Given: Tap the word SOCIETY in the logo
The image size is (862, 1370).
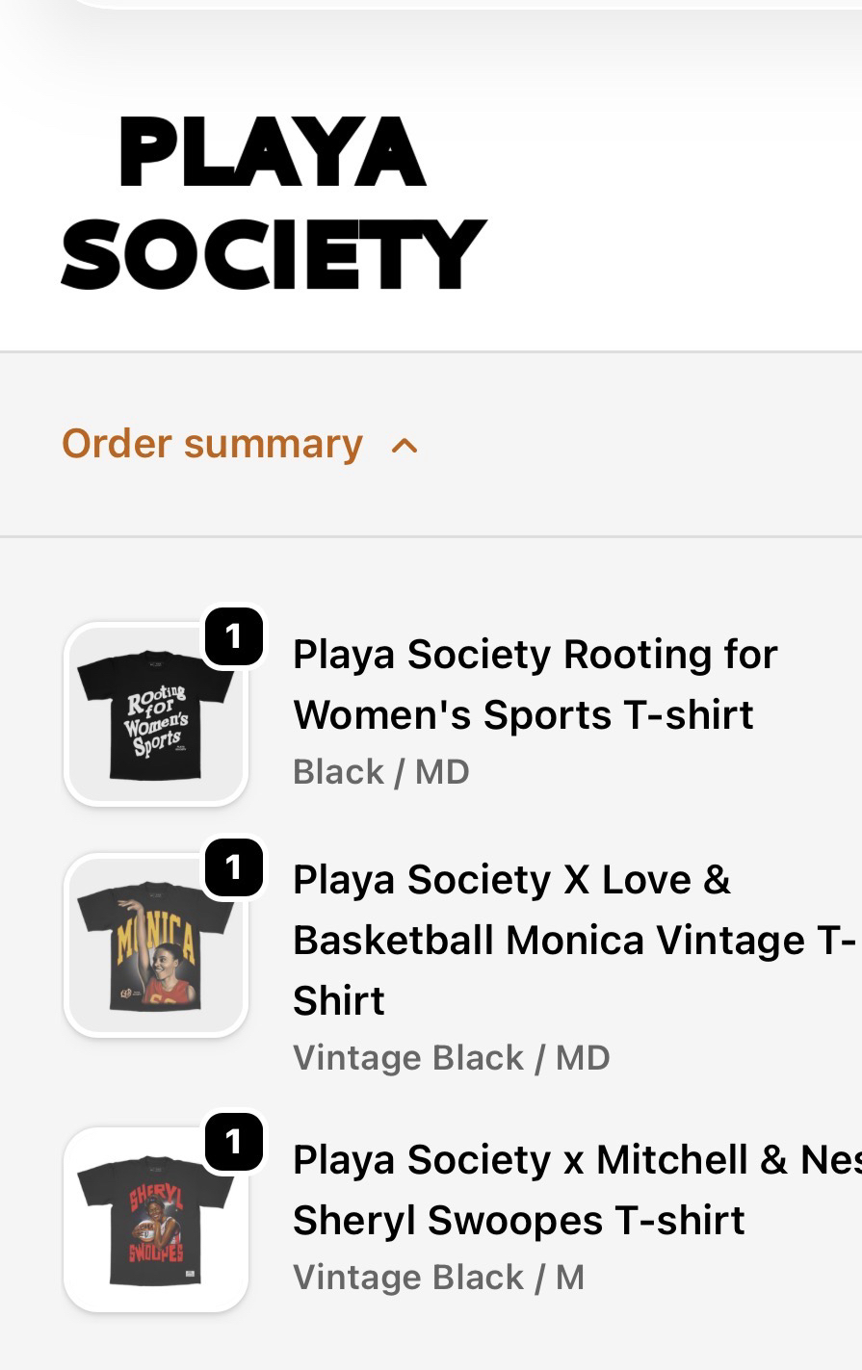Looking at the screenshot, I should pyautogui.click(x=273, y=253).
